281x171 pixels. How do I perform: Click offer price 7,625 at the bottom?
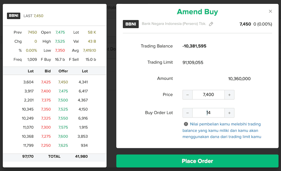click(x=63, y=145)
